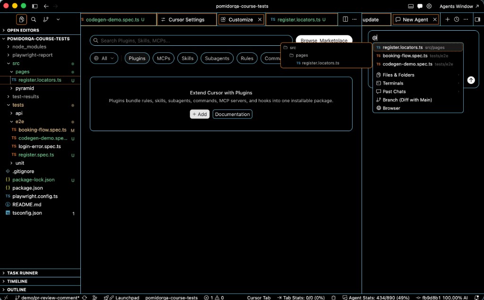
Task: Expand the pyramid folder
Action: pyautogui.click(x=40, y=88)
